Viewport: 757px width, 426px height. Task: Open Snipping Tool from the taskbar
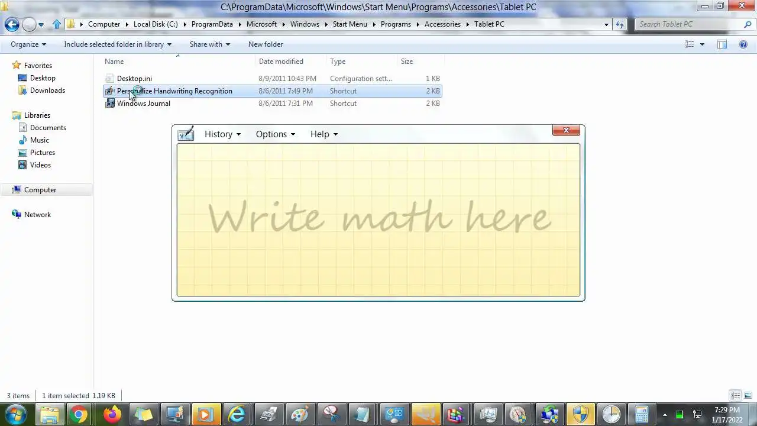coord(331,414)
